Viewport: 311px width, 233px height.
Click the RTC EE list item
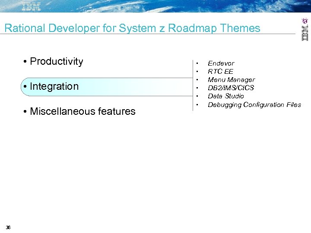[220, 71]
